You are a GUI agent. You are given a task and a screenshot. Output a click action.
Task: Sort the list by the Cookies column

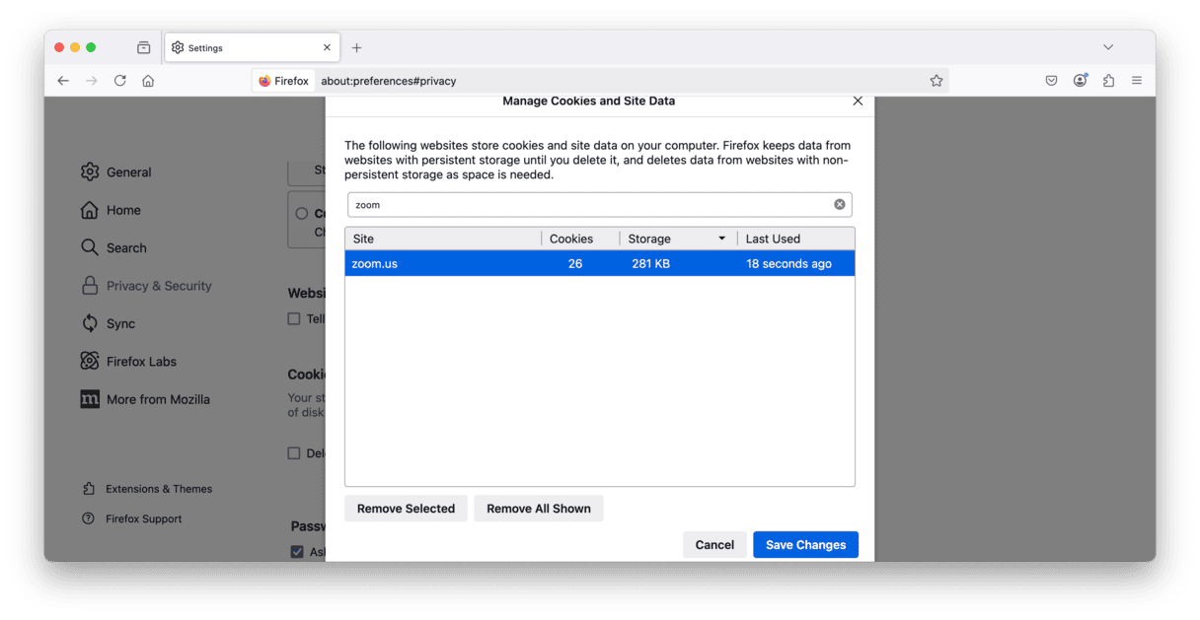pos(580,239)
